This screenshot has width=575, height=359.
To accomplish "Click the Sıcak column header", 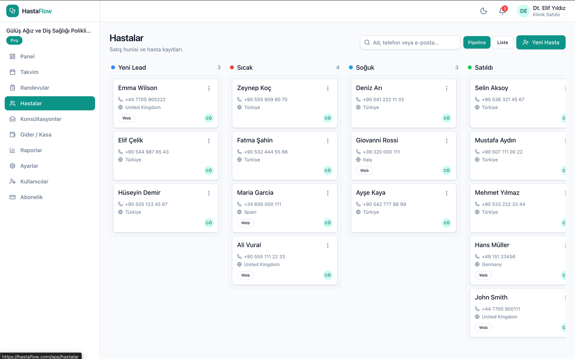I will click(x=285, y=67).
